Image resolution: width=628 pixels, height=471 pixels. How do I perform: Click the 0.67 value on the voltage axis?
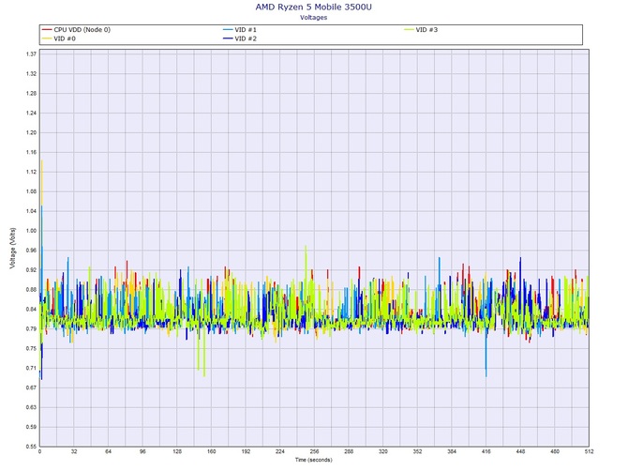(31, 388)
